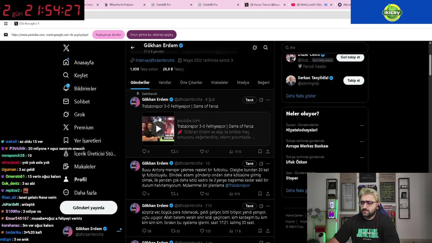Click the page vertical scrollbar
Image resolution: width=432 pixels, height=243 pixels.
point(430,64)
